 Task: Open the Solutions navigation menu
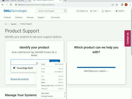[19, 17]
